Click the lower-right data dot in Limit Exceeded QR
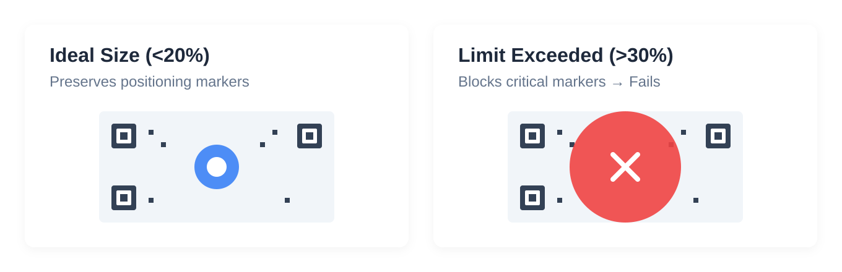This screenshot has width=842, height=272. (x=696, y=200)
